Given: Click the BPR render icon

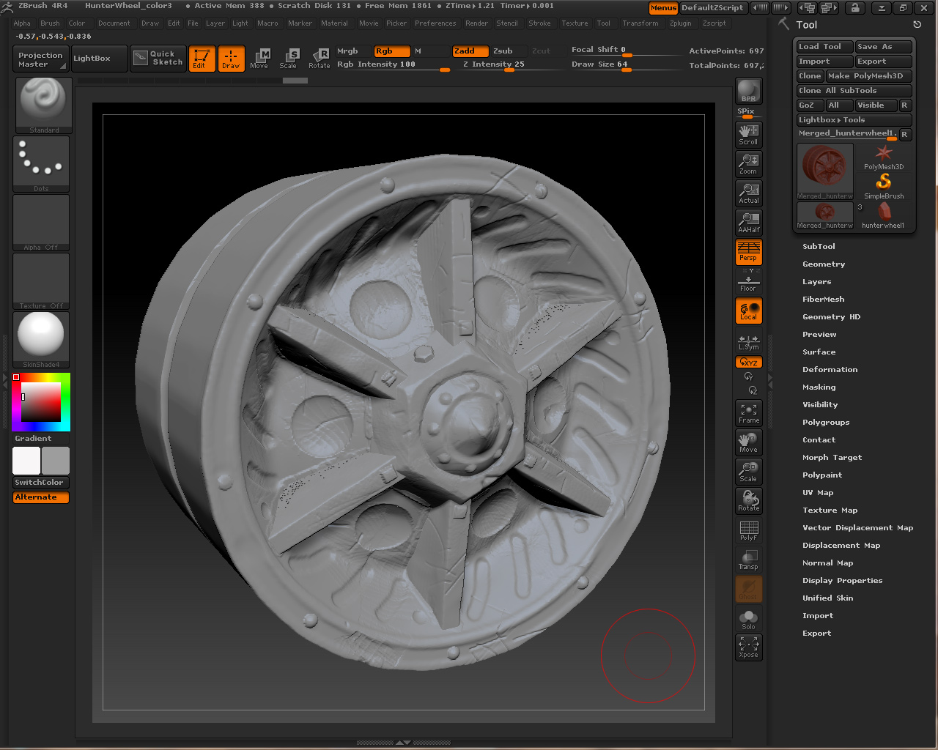Looking at the screenshot, I should coord(748,91).
